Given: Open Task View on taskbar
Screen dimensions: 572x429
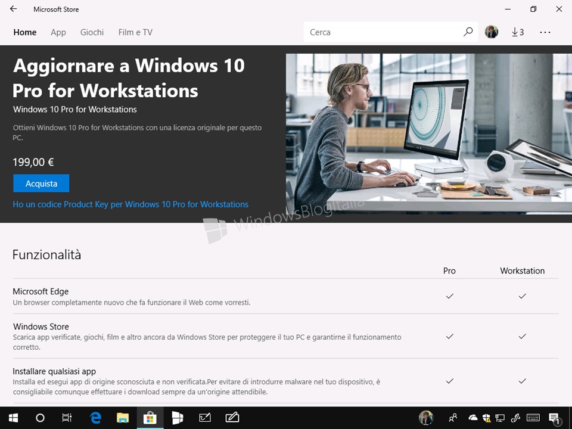Looking at the screenshot, I should click(67, 418).
